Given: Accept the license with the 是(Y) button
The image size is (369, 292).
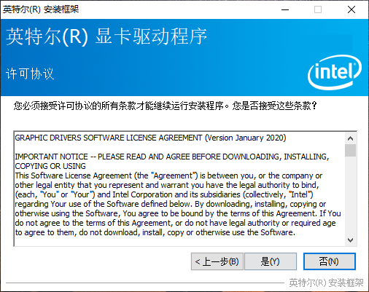Looking at the screenshot, I should pos(271,261).
